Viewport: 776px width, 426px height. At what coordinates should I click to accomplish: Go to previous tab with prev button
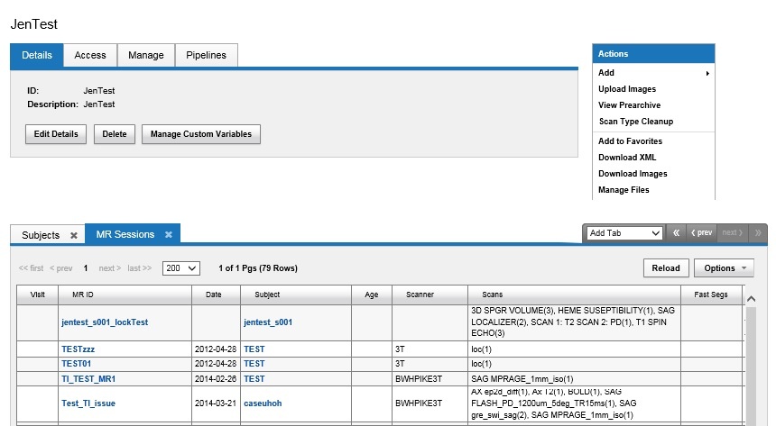(702, 232)
